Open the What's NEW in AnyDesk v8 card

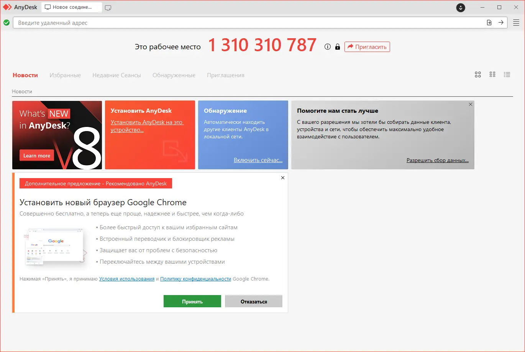tap(57, 135)
